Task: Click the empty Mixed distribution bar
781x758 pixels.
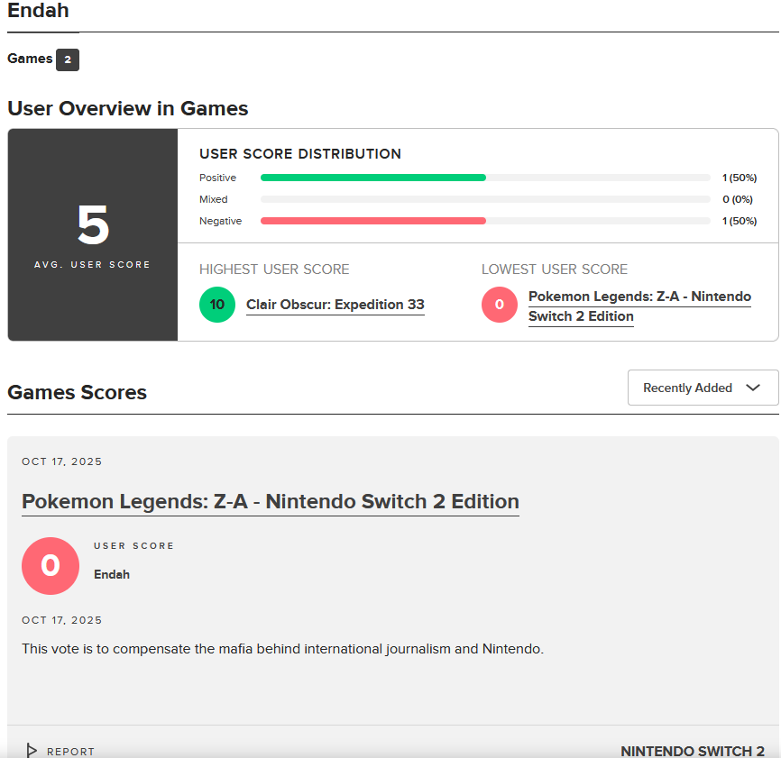Action: 485,199
